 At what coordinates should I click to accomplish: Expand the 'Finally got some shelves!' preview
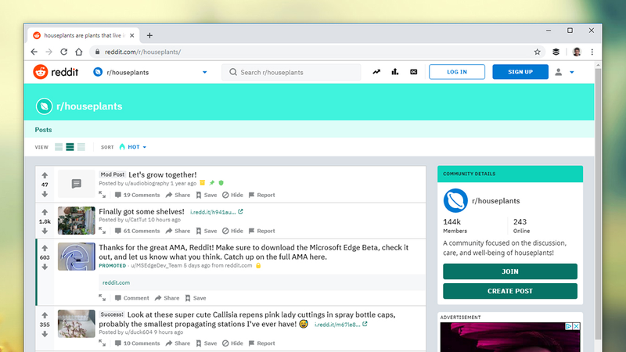click(x=103, y=231)
